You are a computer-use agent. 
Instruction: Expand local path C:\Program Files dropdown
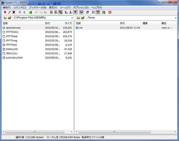(x=72, y=18)
